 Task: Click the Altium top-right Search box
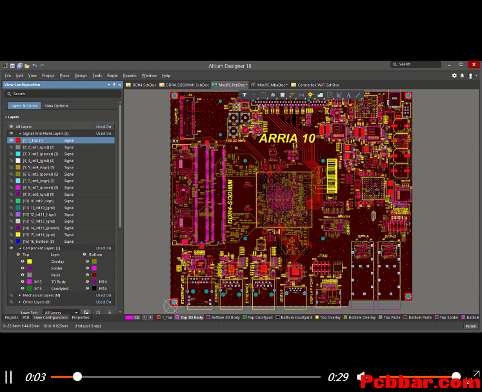416,65
